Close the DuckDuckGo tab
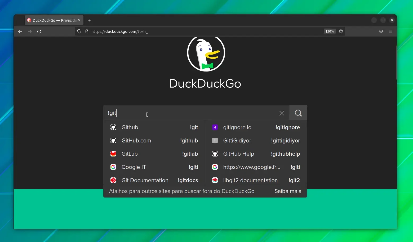Viewport: 413px width, 242px height. tap(79, 20)
